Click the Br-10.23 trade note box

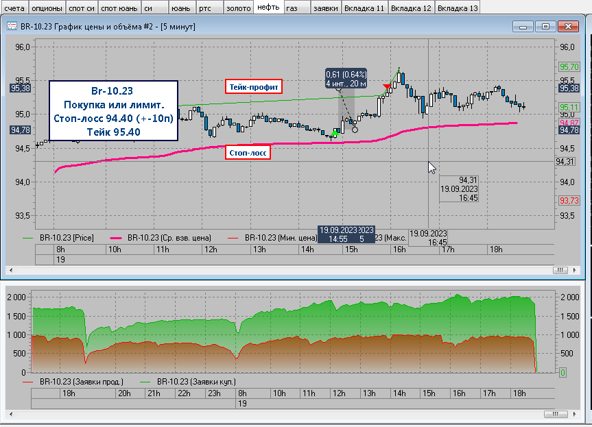click(x=113, y=111)
